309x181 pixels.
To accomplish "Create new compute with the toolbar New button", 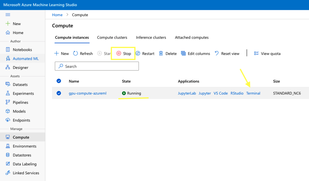I will (x=62, y=54).
